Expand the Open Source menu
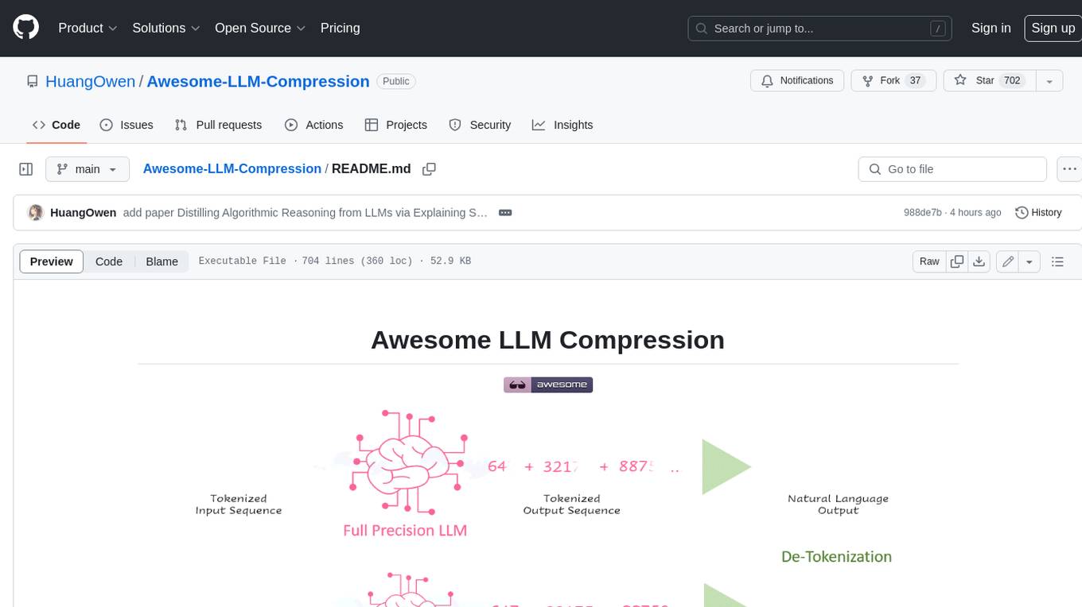The height and width of the screenshot is (607, 1082). (260, 28)
